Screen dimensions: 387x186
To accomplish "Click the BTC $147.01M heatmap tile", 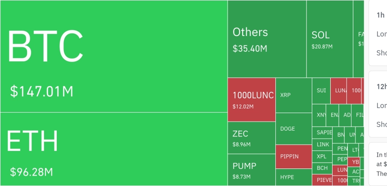I will [x=113, y=56].
